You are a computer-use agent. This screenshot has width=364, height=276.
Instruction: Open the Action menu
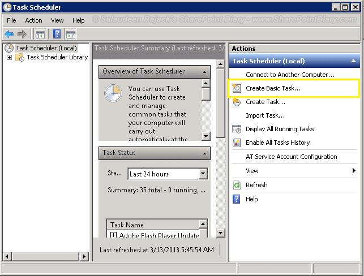point(33,20)
